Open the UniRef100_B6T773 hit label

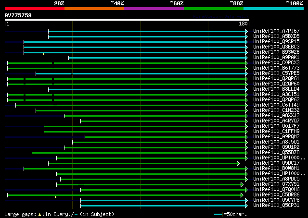pos(276,68)
